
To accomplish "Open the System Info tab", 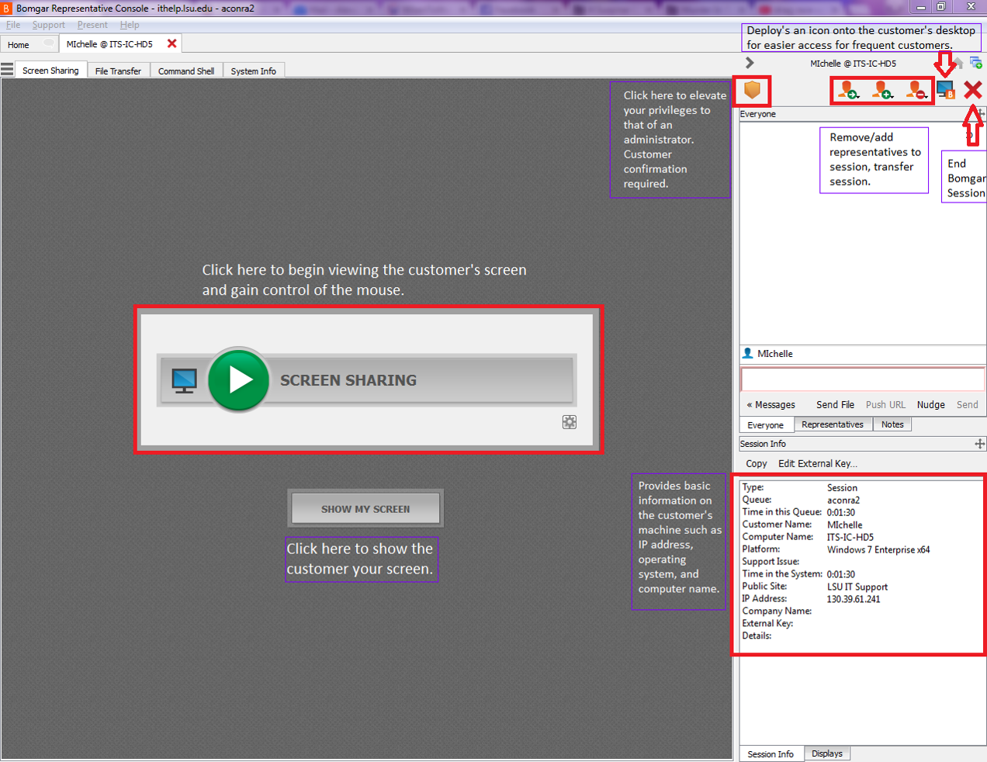I will point(253,71).
